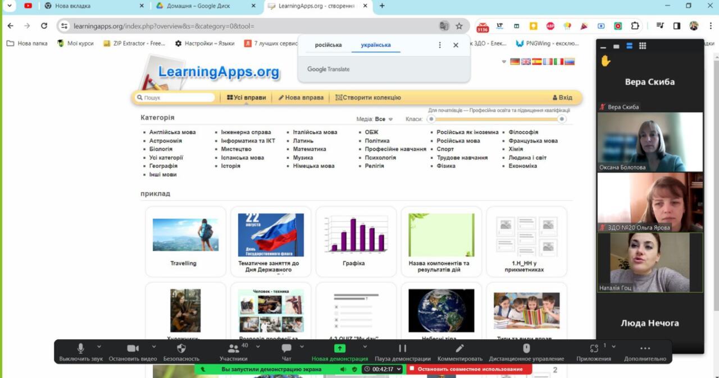Switch Zoom panel to grid view
This screenshot has width=719, height=378.
pyautogui.click(x=643, y=46)
